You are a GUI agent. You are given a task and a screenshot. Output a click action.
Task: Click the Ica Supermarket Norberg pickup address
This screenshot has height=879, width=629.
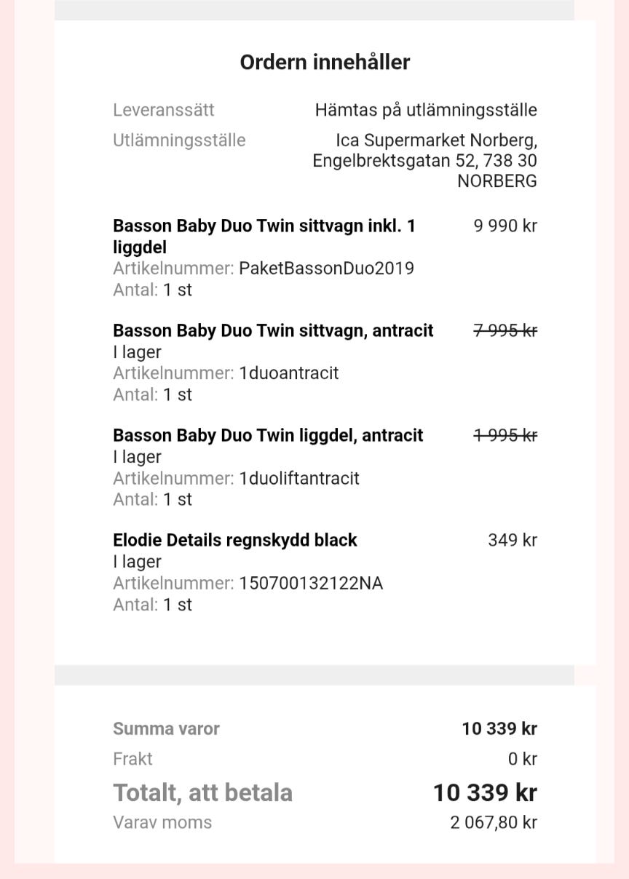coord(425,160)
